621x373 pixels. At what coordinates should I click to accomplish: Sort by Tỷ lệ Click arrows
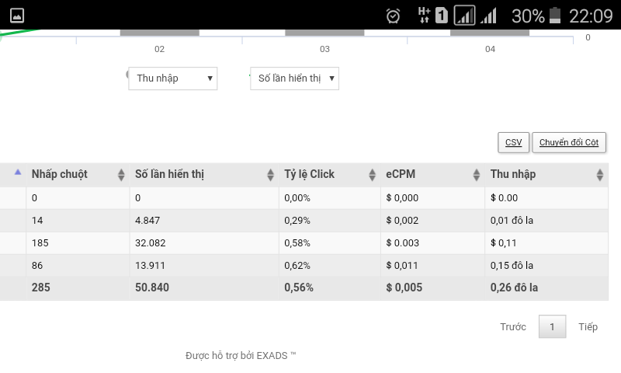[x=373, y=175]
